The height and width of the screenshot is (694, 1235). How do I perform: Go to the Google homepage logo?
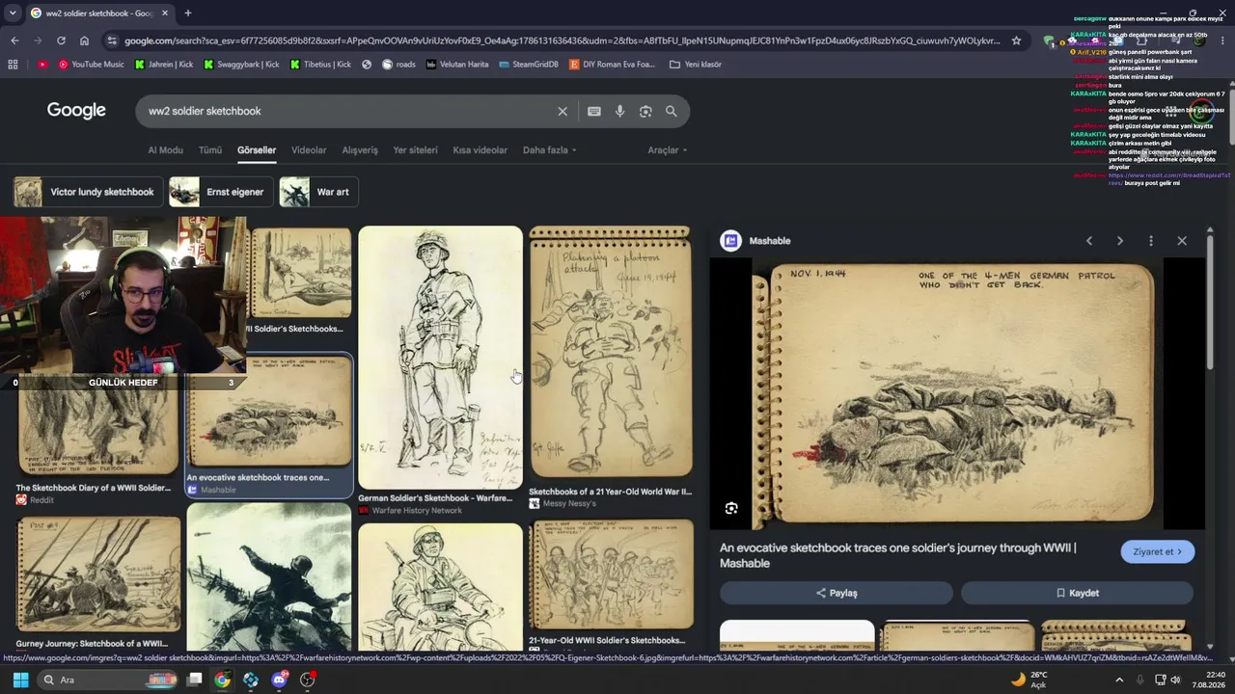pyautogui.click(x=76, y=111)
